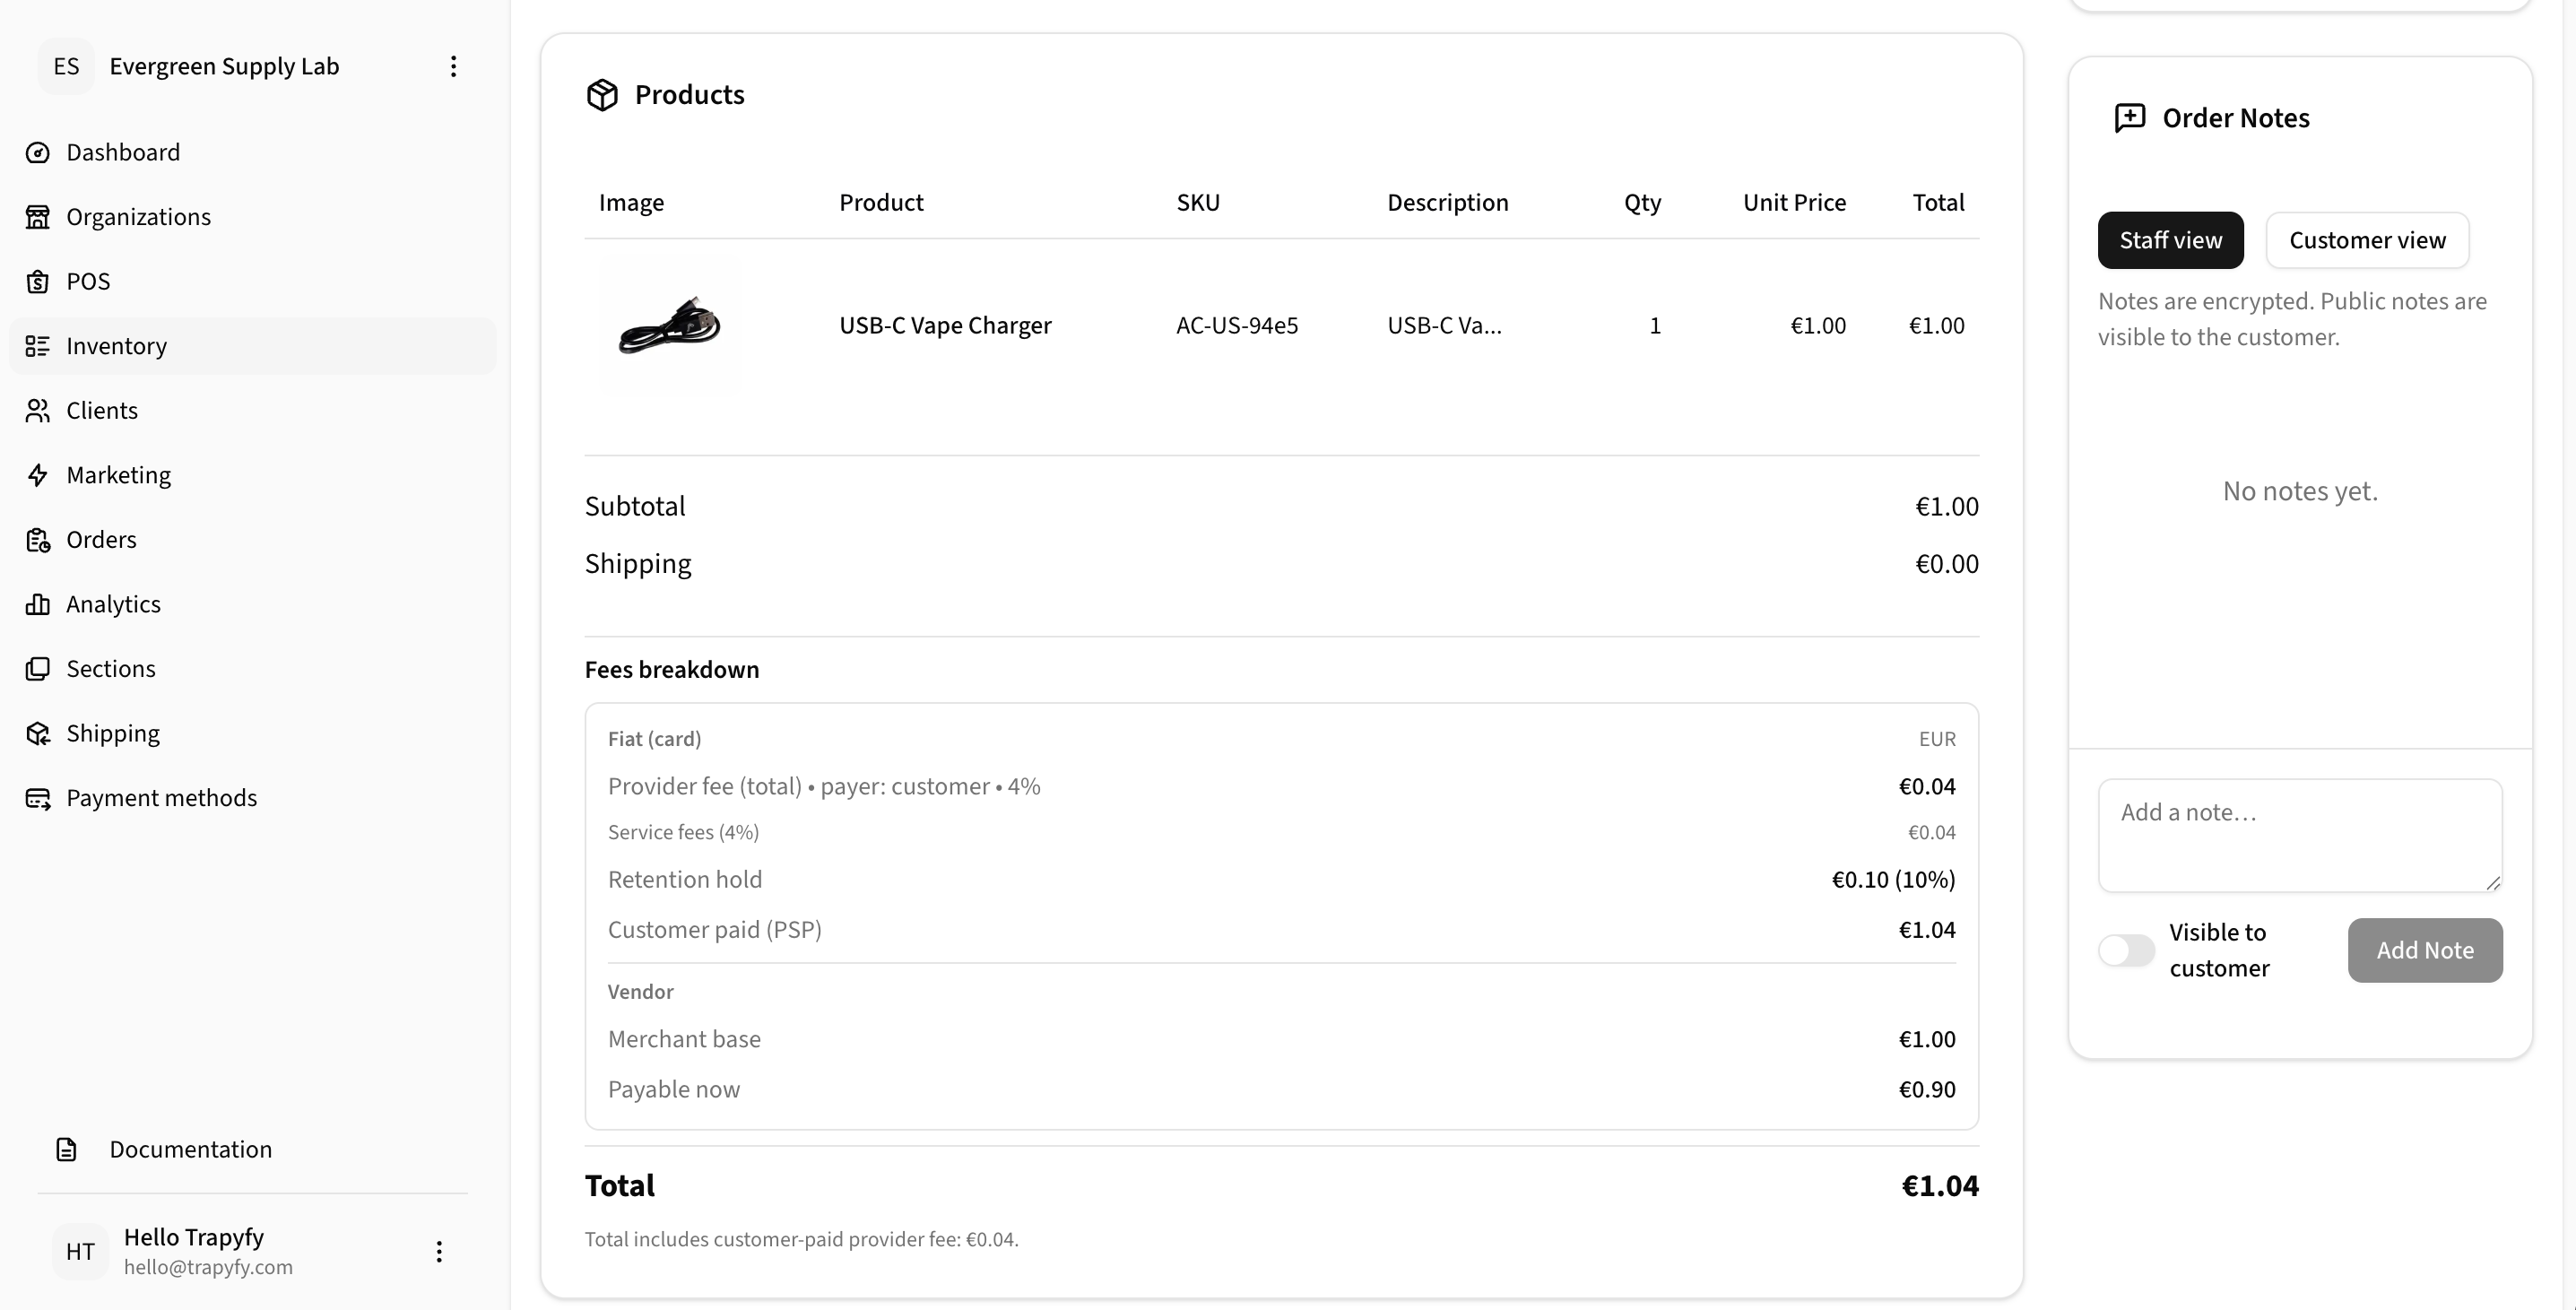Image resolution: width=2576 pixels, height=1310 pixels.
Task: Click the USB-C Vape Charger product name
Action: point(945,325)
